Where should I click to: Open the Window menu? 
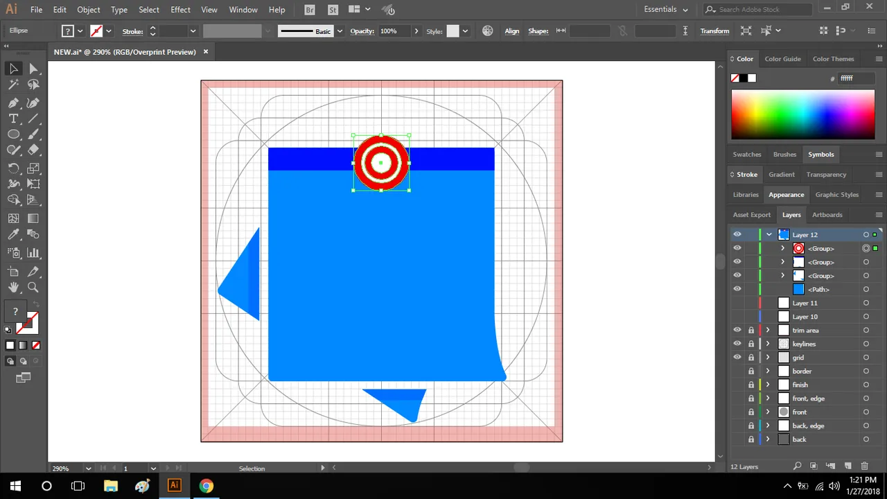243,10
